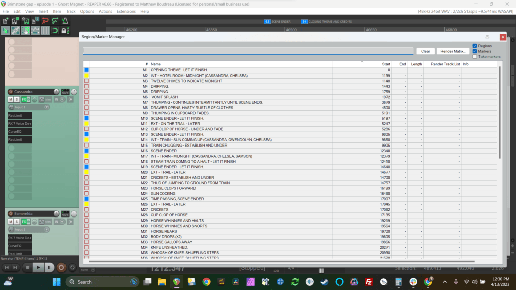Click the Start column header to sort
The width and height of the screenshot is (516, 290).
click(386, 64)
